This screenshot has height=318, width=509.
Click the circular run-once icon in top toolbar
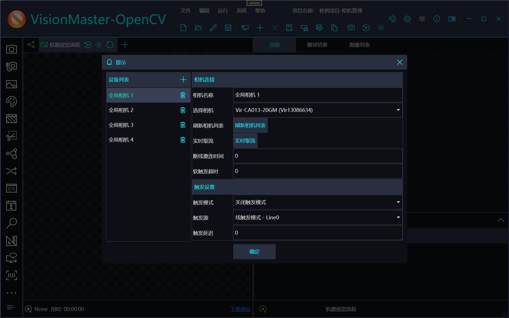[x=366, y=28]
